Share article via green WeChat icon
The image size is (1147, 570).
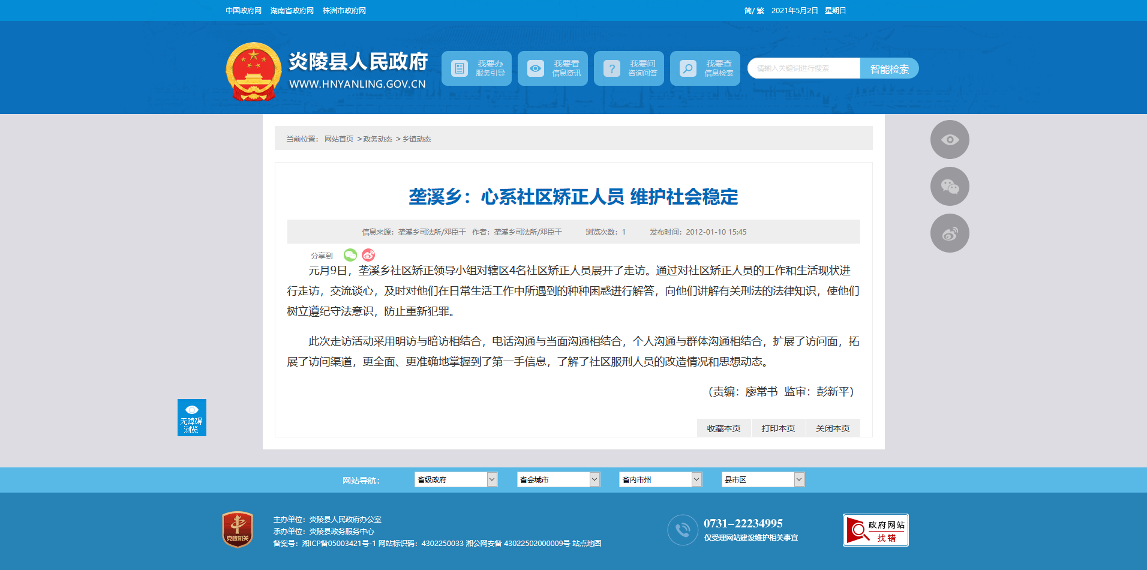pos(350,255)
